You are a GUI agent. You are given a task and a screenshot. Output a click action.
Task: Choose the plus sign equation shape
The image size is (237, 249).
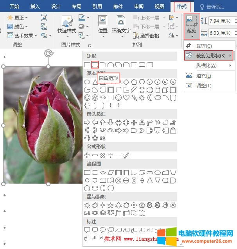[x=87, y=155]
